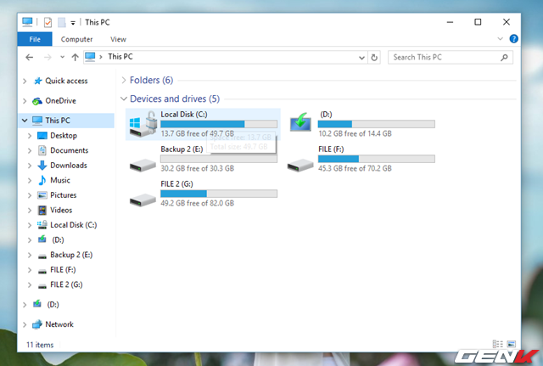Open the File tab

click(x=35, y=39)
